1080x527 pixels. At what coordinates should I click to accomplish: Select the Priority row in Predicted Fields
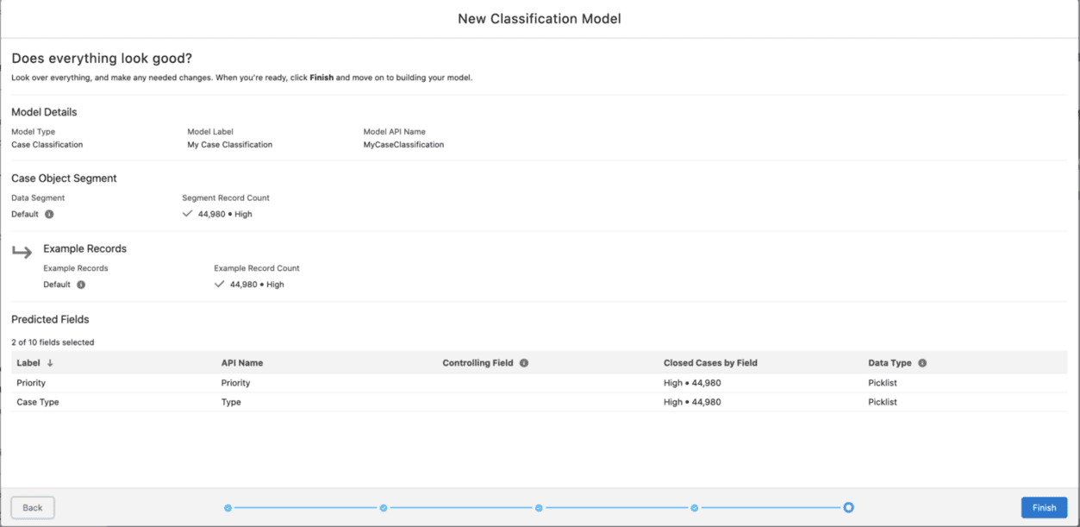coord(345,382)
